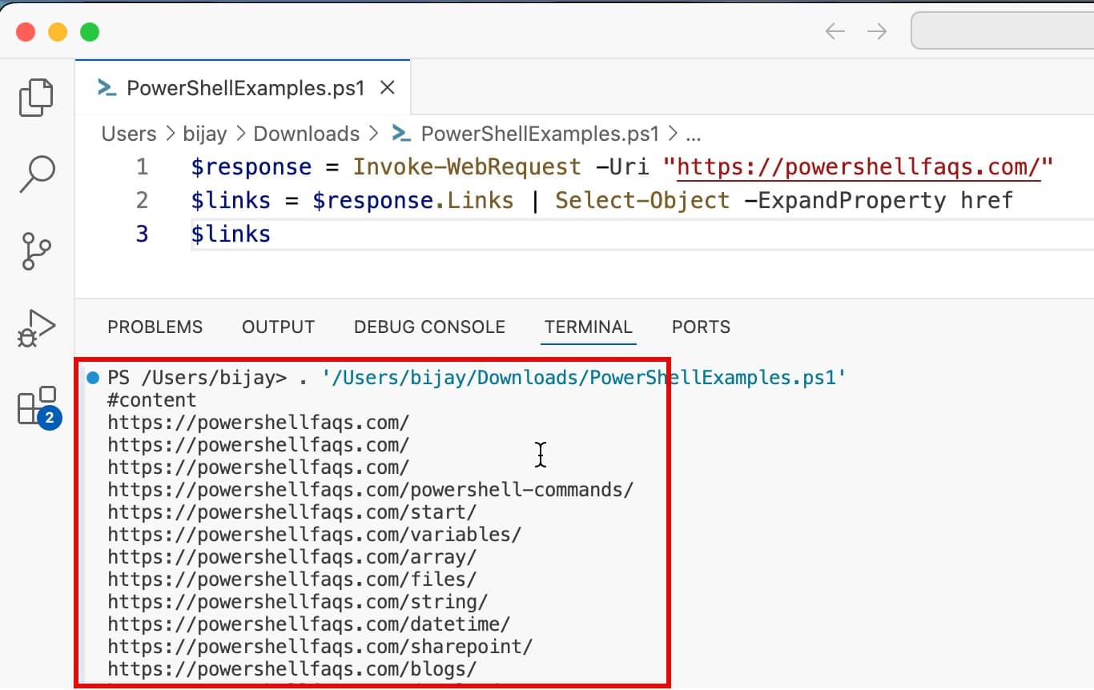Click the command center search box
The image size is (1094, 690).
(x=1003, y=31)
